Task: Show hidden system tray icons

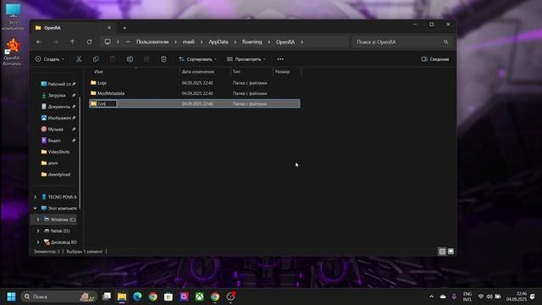Action: 431,297
